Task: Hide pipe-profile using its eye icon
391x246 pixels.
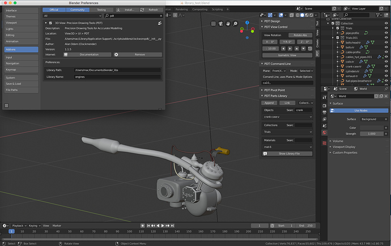Action: point(386,33)
